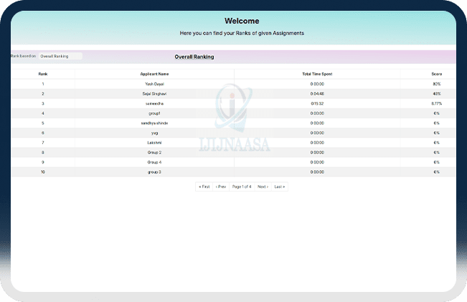Image resolution: width=467 pixels, height=302 pixels.
Task: Click the Total Time Spent header
Action: 317,74
